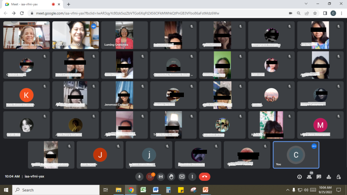
Task: Open the more options three-dot menu in call bar
Action: click(x=192, y=176)
